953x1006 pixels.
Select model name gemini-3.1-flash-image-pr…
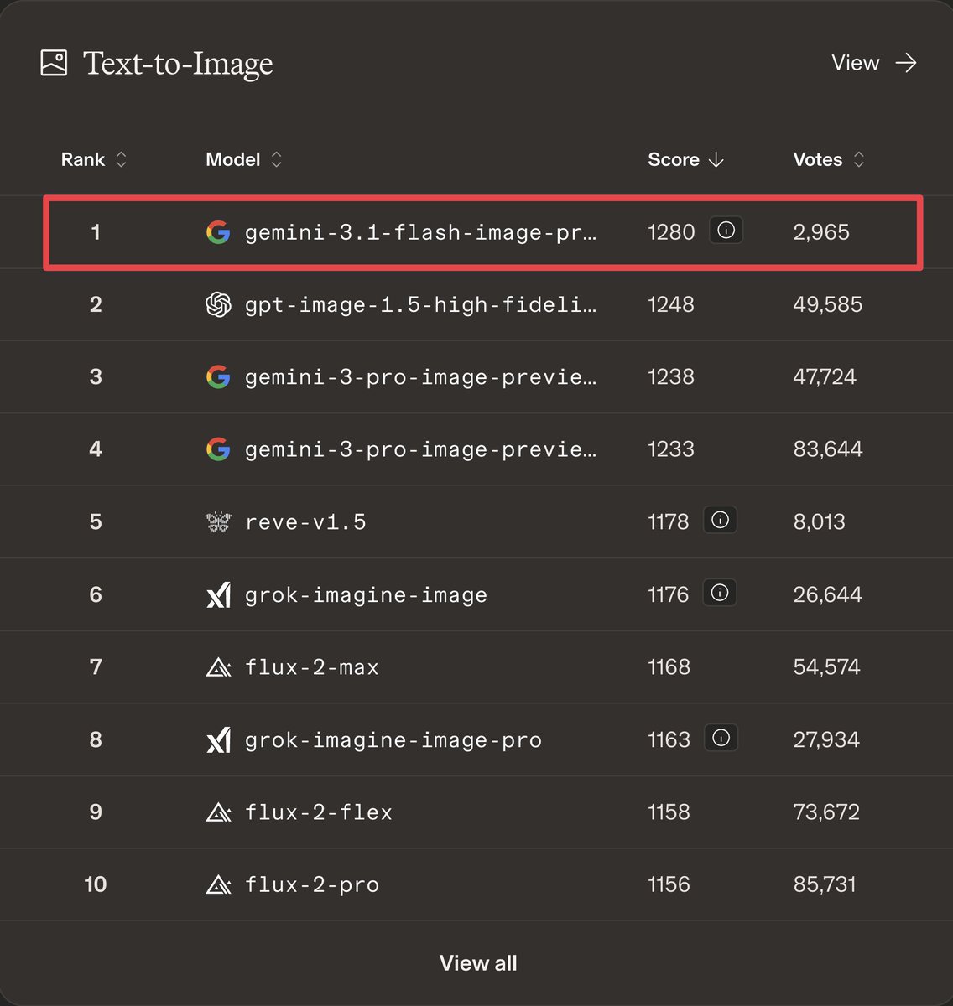click(420, 232)
